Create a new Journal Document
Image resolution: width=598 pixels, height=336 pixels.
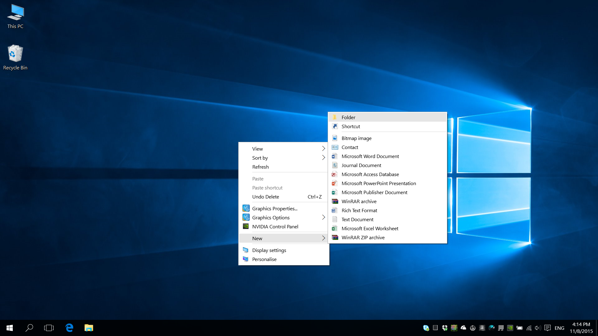[387, 165]
